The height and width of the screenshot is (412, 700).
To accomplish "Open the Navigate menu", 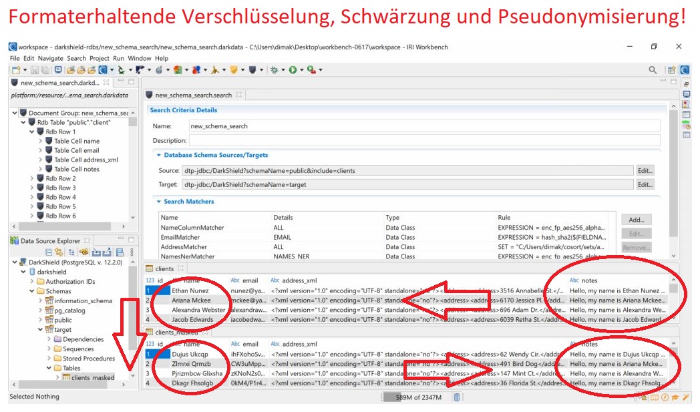I will [50, 58].
